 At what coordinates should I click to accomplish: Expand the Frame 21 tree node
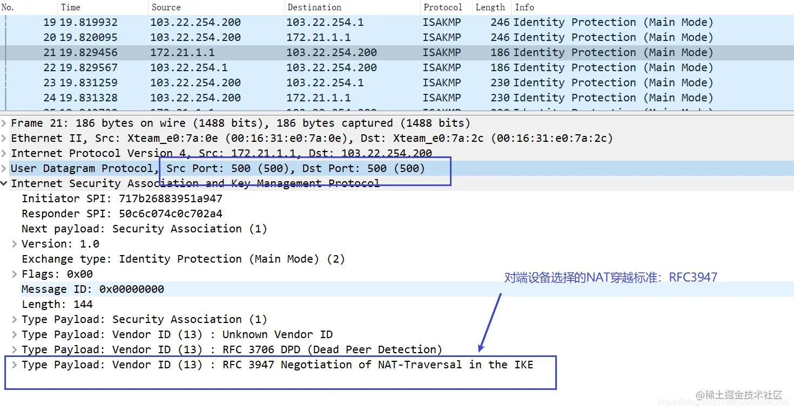4,123
